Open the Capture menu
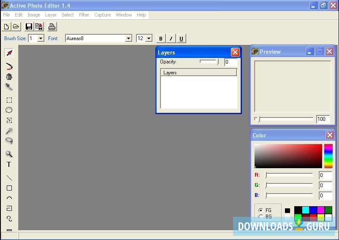The width and height of the screenshot is (339, 240). (103, 15)
